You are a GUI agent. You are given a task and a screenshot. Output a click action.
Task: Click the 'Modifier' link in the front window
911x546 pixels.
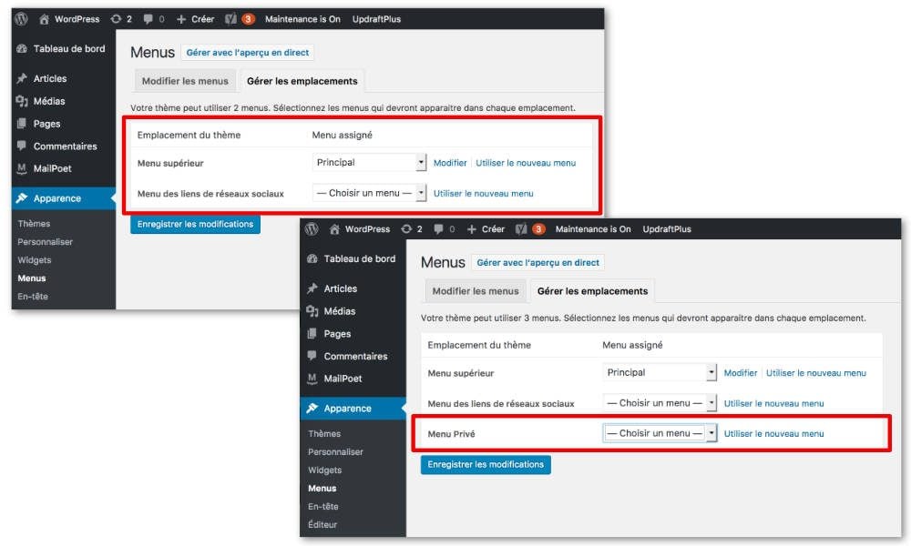740,372
